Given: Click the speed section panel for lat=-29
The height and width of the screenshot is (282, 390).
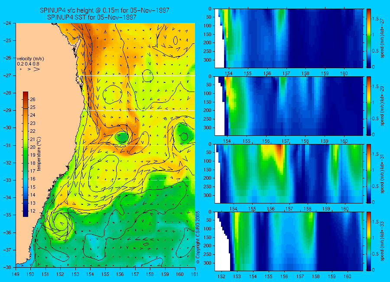Looking at the screenshot, I should pos(289,106).
